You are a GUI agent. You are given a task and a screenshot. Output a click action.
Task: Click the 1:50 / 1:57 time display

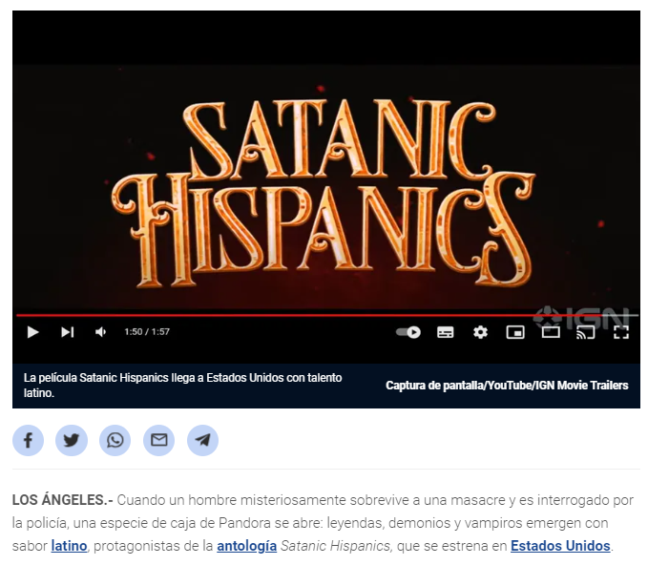(147, 332)
